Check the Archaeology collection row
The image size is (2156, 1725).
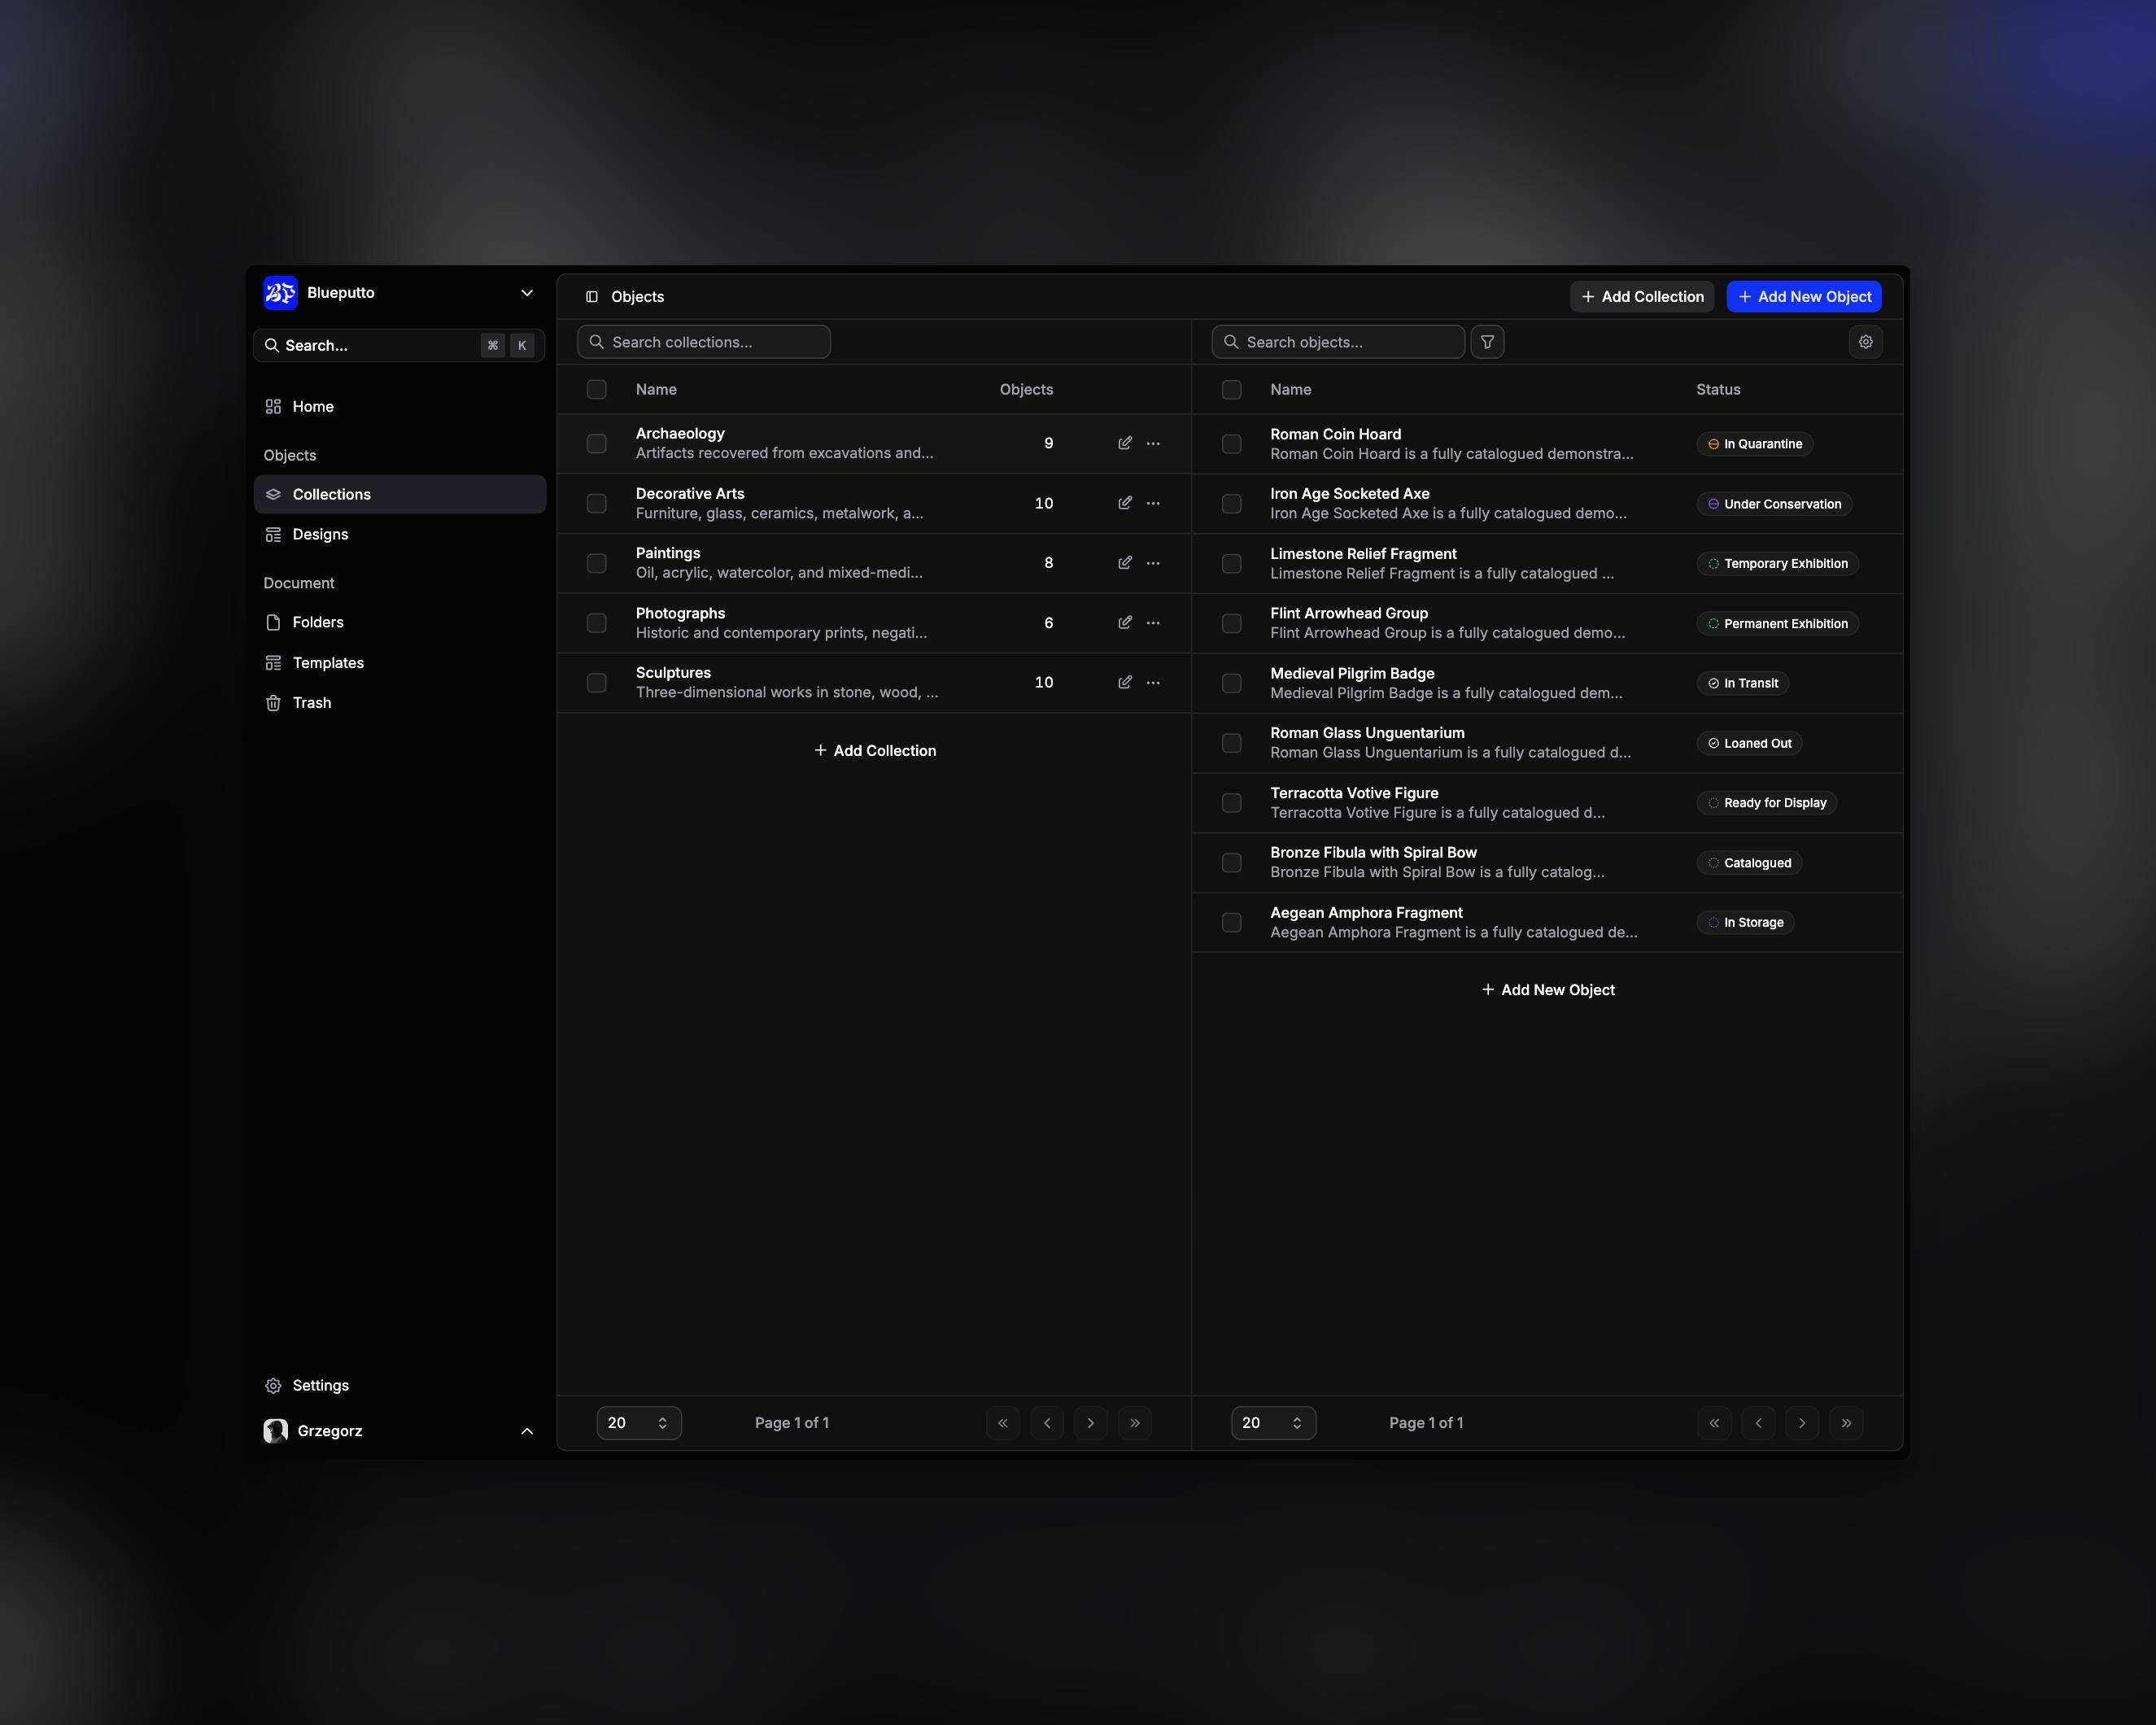pyautogui.click(x=597, y=443)
